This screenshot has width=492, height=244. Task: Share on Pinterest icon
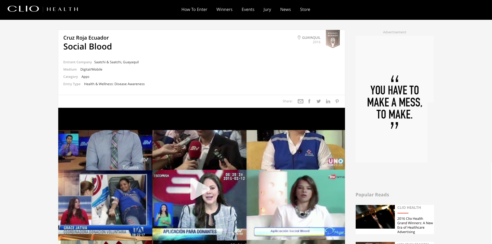[337, 101]
